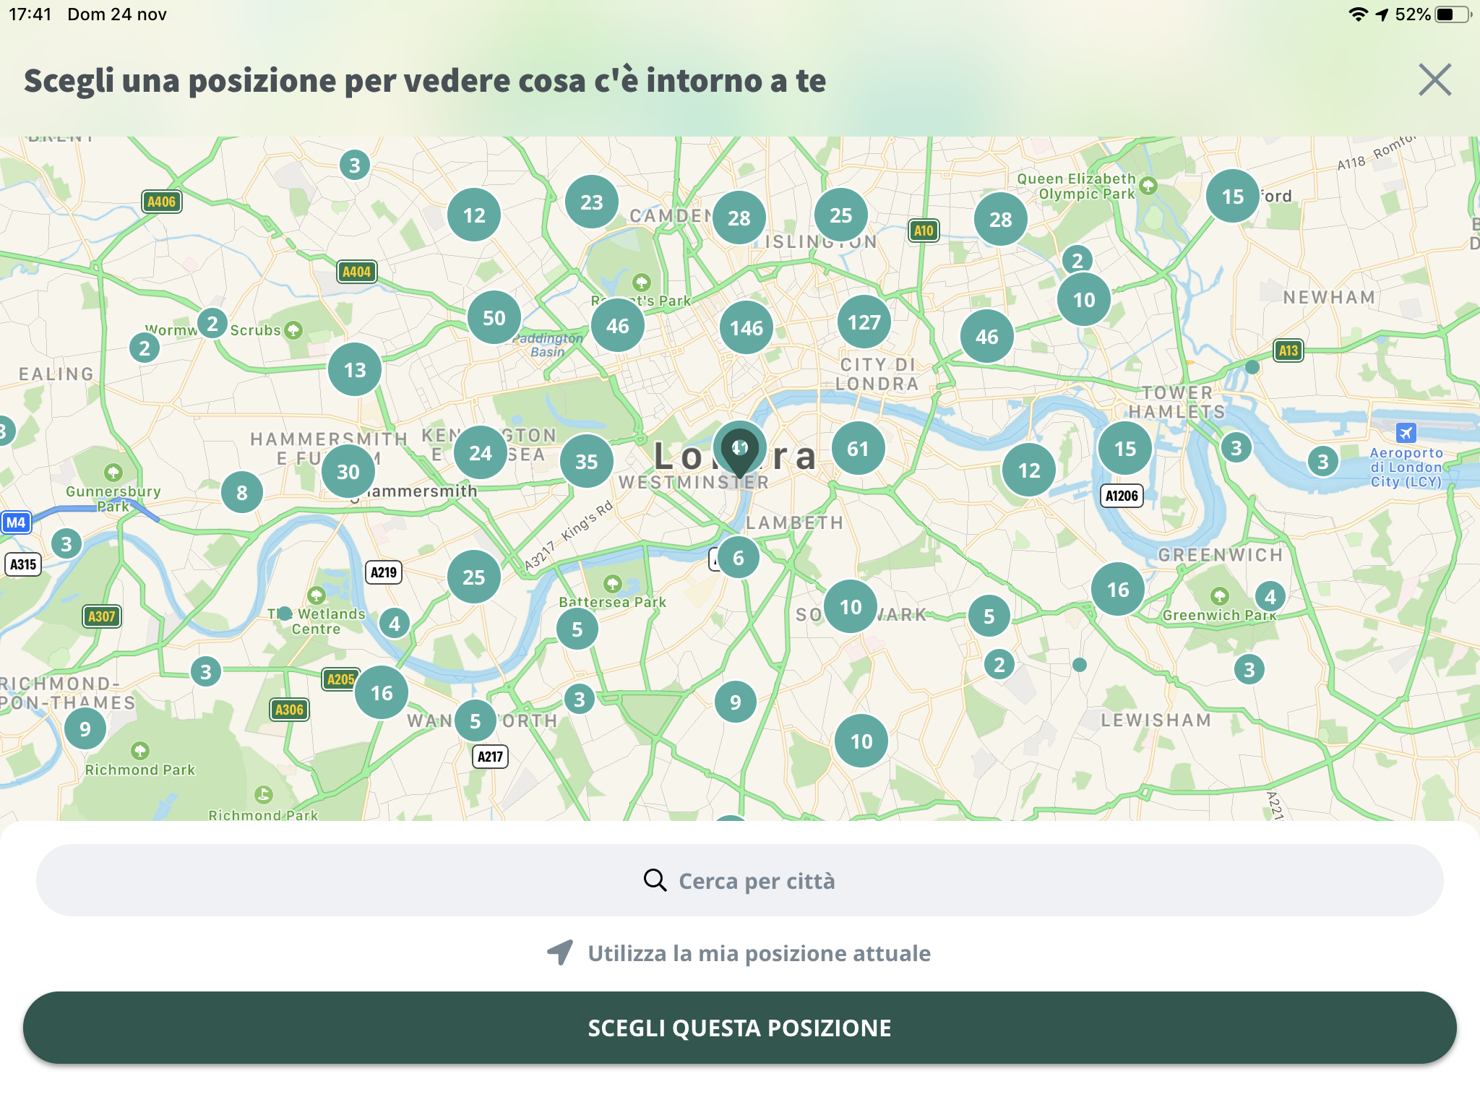Close the position picker with X

pyautogui.click(x=1434, y=79)
